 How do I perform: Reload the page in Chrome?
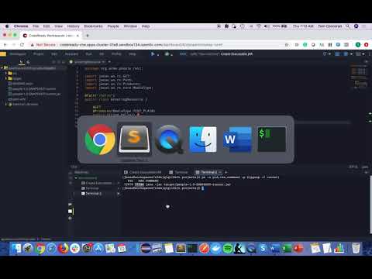(x=22, y=45)
